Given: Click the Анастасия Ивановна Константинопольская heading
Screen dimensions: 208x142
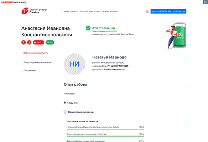Looking at the screenshot, I should pyautogui.click(x=47, y=32).
